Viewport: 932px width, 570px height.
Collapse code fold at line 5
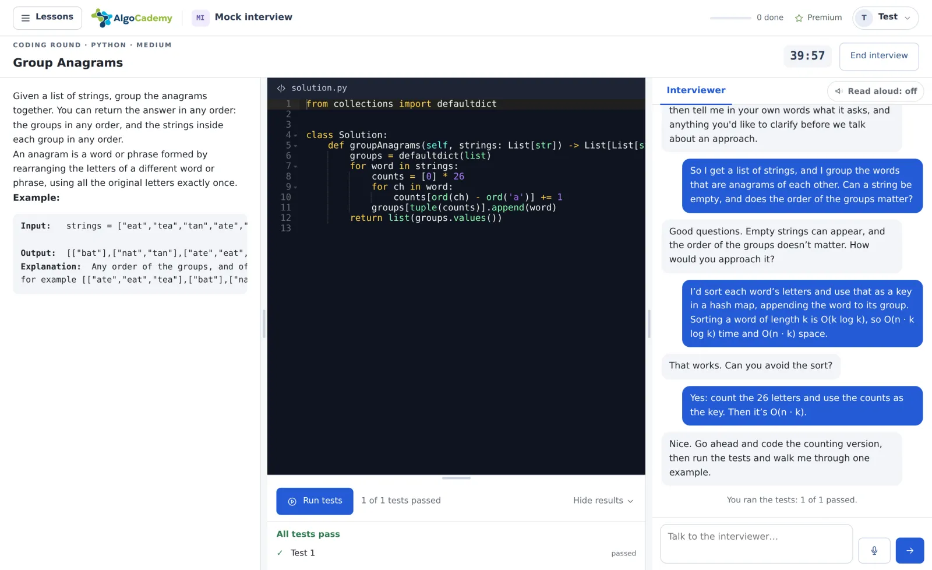[x=296, y=146]
